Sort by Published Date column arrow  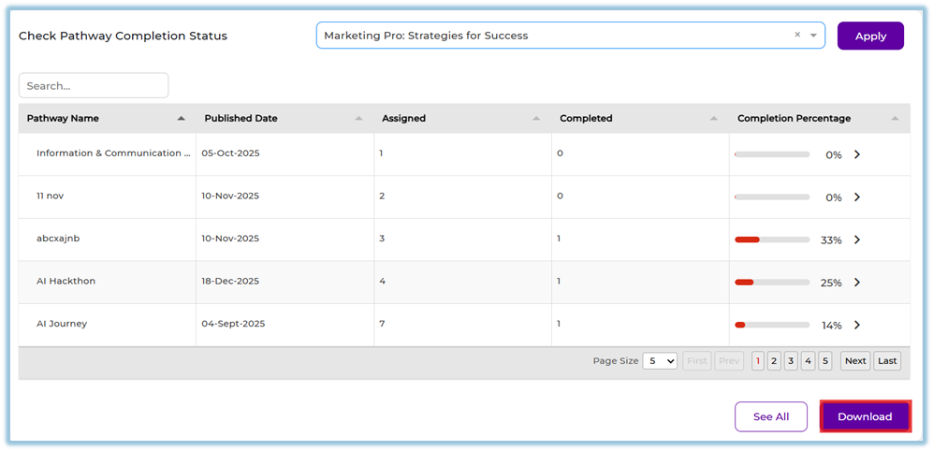pyautogui.click(x=359, y=119)
